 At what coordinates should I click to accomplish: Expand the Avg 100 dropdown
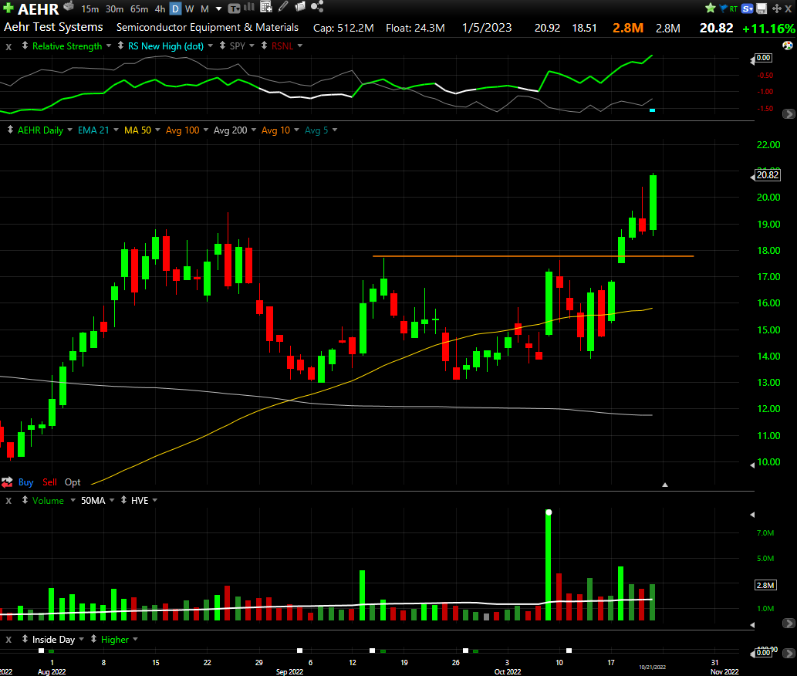click(206, 130)
